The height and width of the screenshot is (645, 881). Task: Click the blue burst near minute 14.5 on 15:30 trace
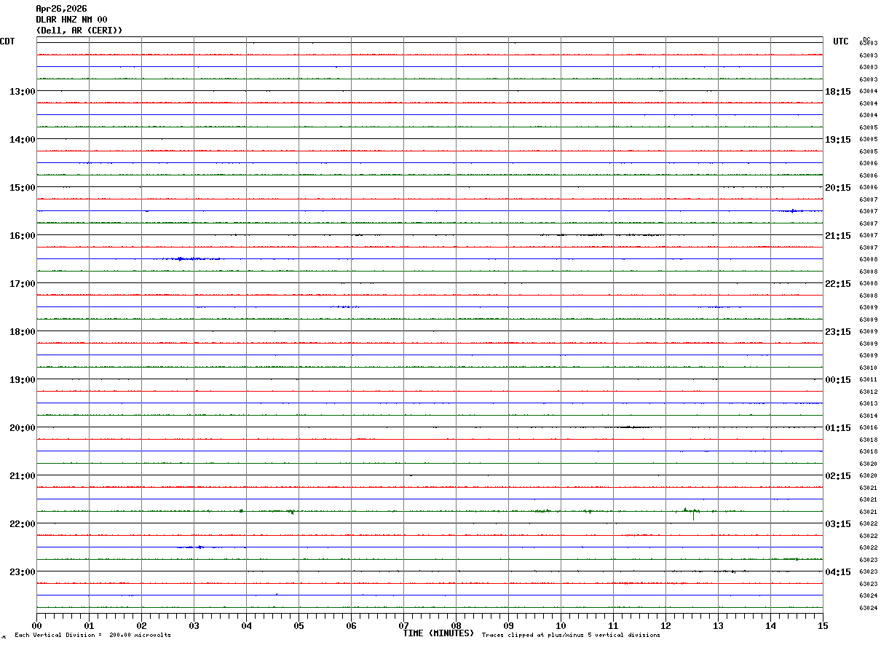793,211
